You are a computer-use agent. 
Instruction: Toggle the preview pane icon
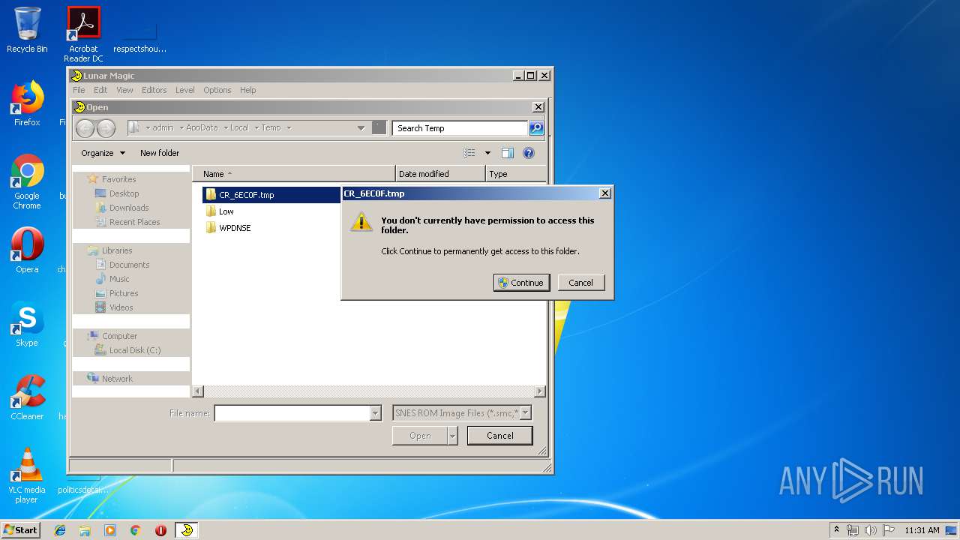tap(508, 153)
